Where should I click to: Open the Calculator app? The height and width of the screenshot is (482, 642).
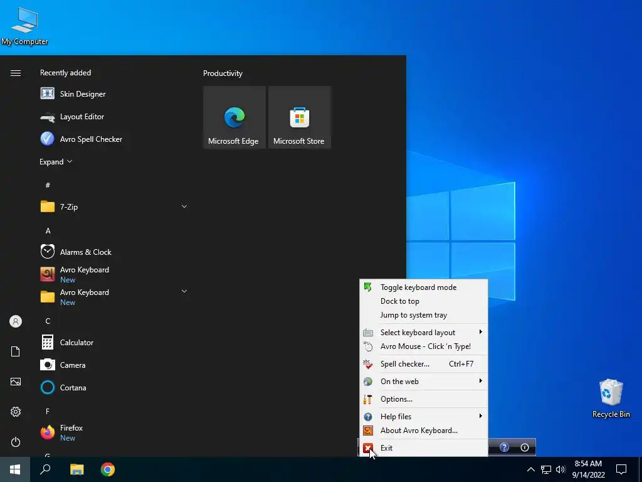tap(113, 343)
